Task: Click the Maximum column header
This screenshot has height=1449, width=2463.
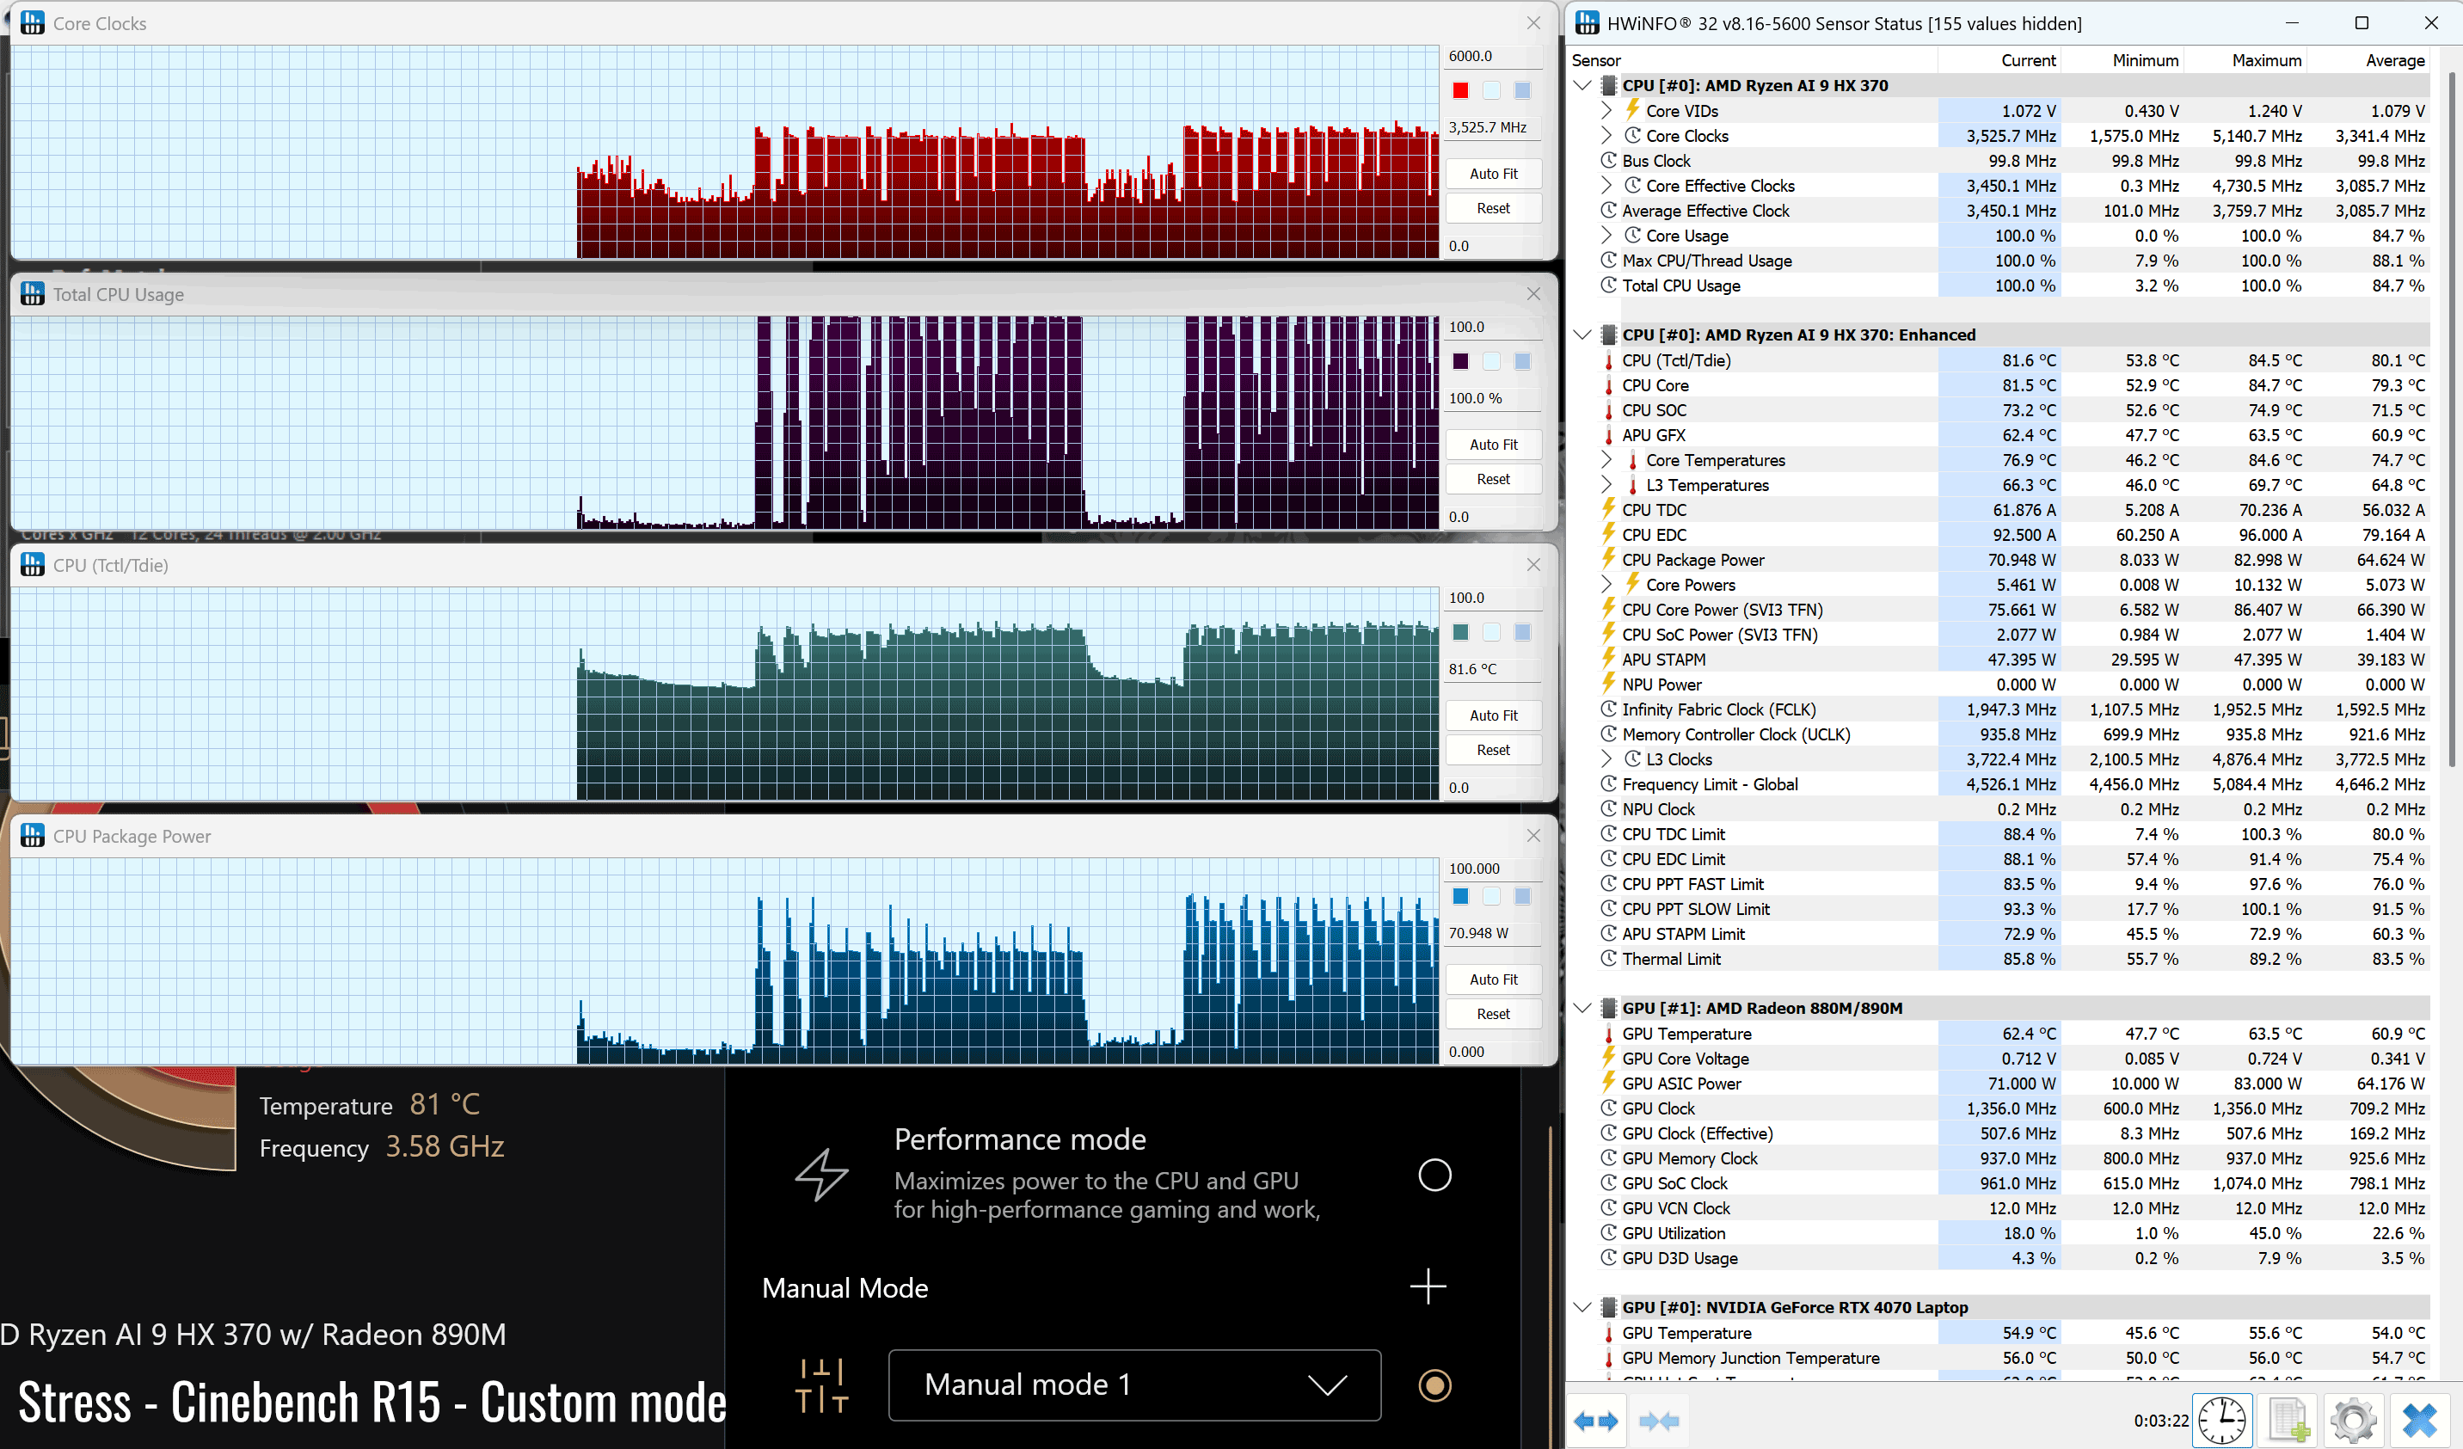Action: point(2245,59)
